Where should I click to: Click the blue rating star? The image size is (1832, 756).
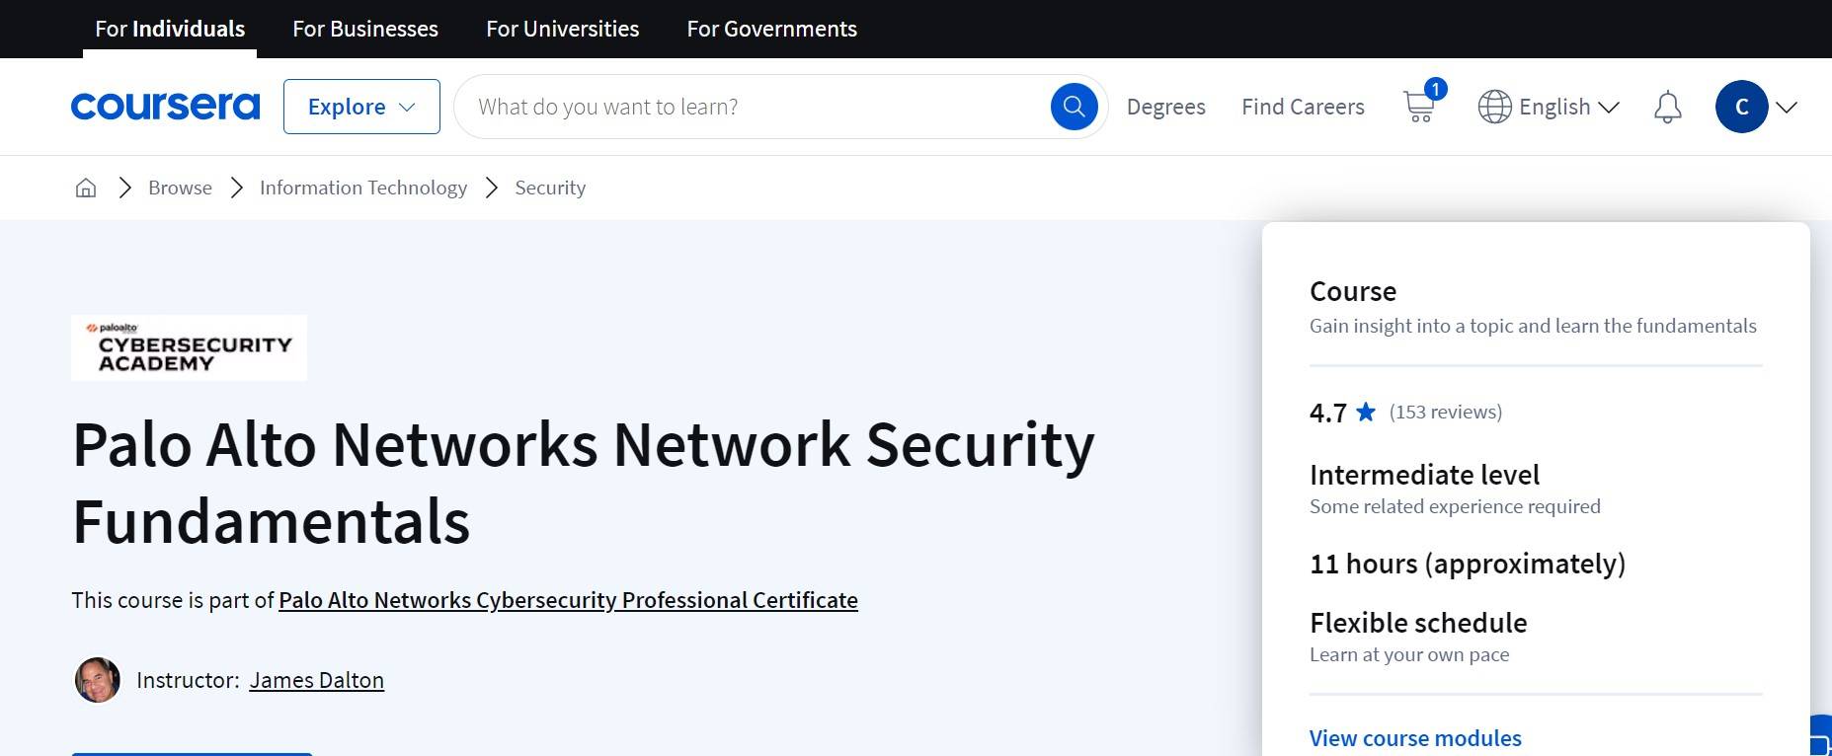point(1366,412)
